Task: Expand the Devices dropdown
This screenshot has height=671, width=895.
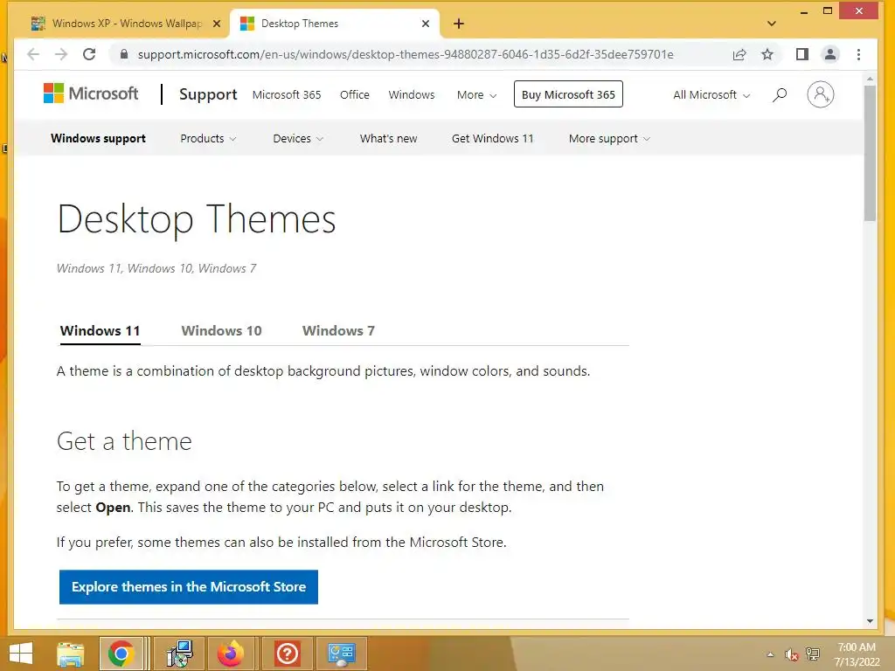Action: pos(298,139)
